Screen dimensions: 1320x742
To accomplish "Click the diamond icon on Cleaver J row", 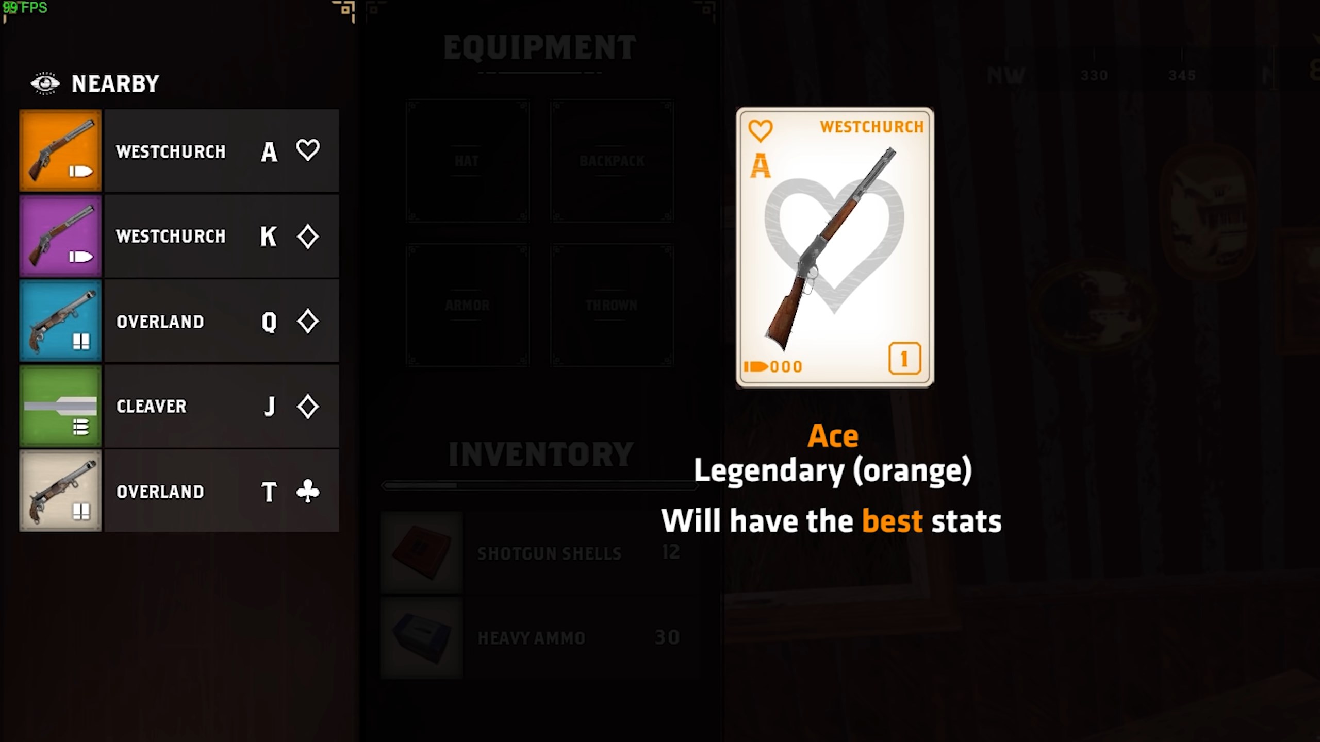I will [308, 407].
